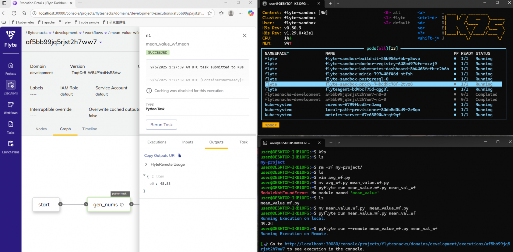
Task: Select the Task tab in node panel
Action: [x=244, y=142]
